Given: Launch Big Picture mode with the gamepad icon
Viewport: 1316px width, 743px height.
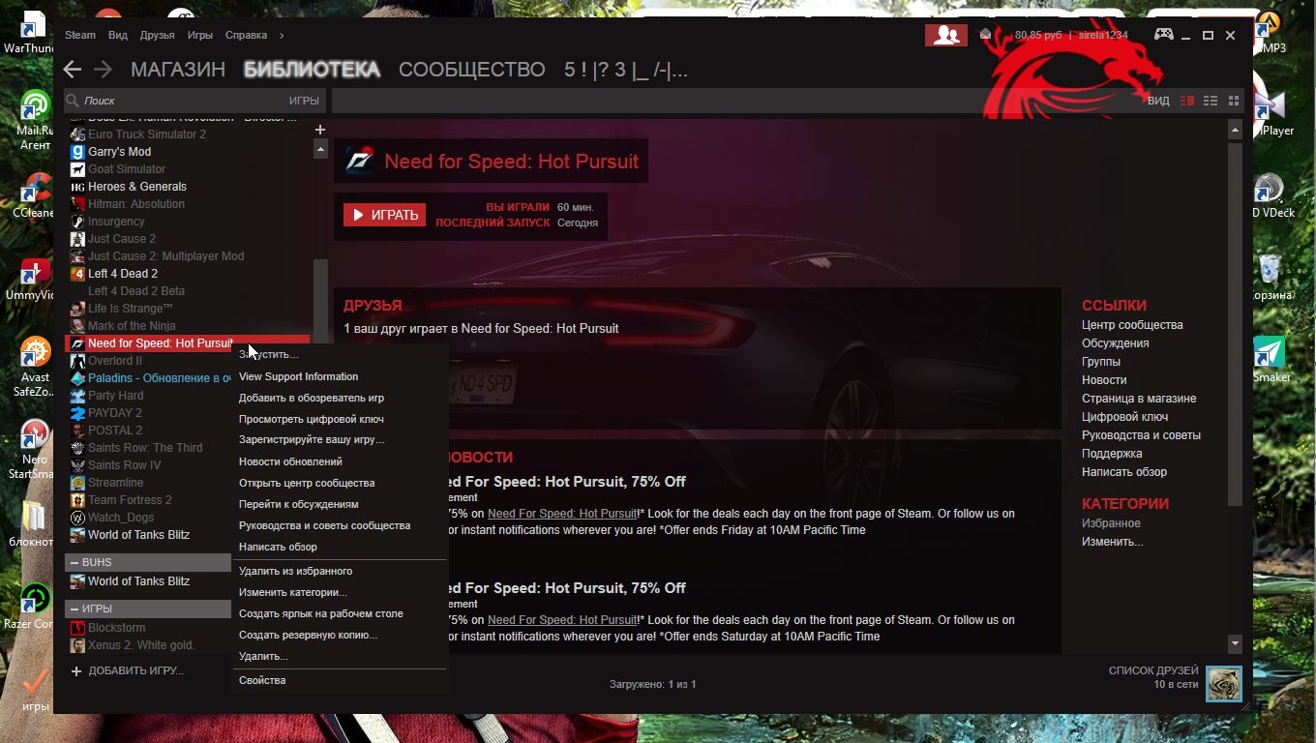Looking at the screenshot, I should [x=1163, y=35].
